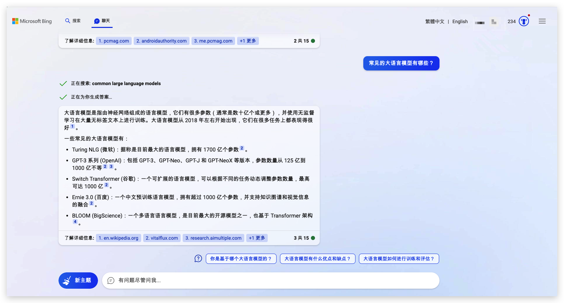
Task: Open citation 3 on GPT-3 line
Action: click(111, 166)
